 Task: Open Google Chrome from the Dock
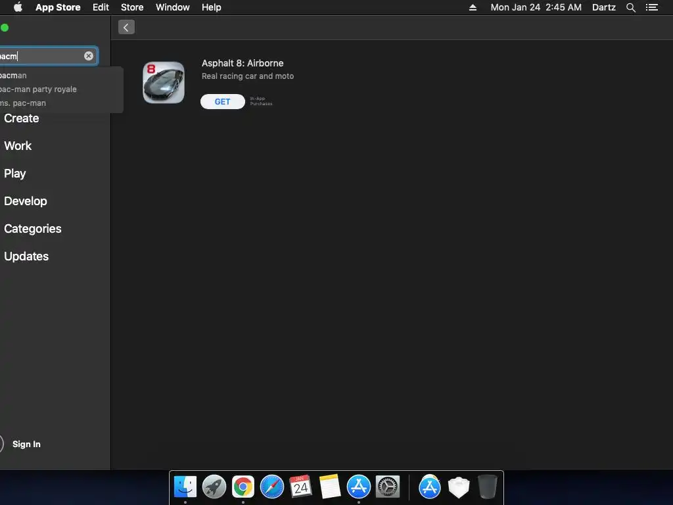(243, 487)
